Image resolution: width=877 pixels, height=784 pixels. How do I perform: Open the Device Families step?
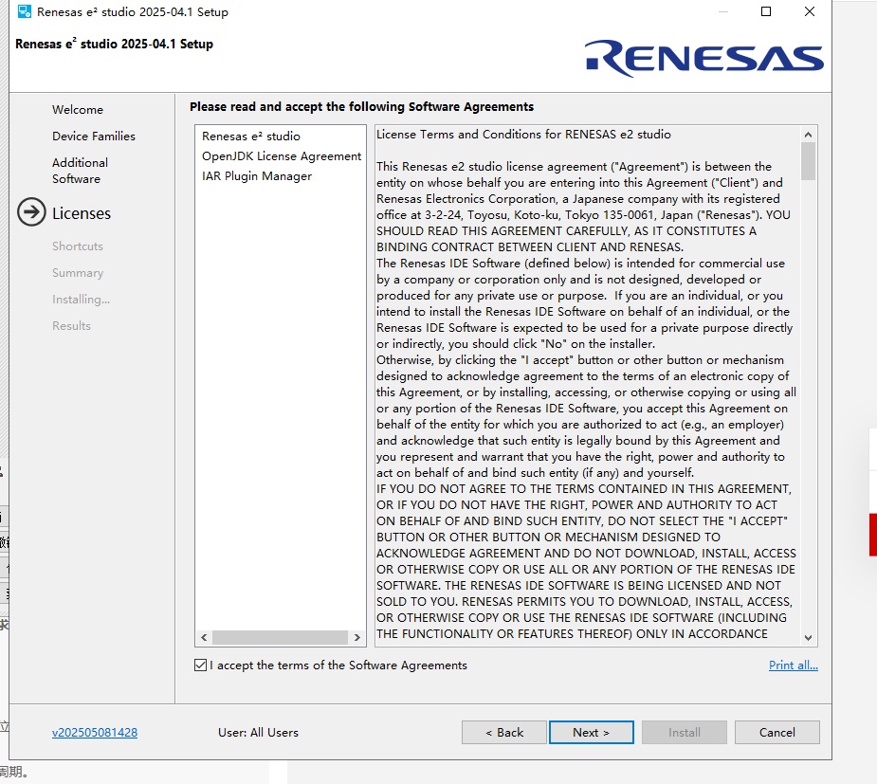(x=94, y=136)
